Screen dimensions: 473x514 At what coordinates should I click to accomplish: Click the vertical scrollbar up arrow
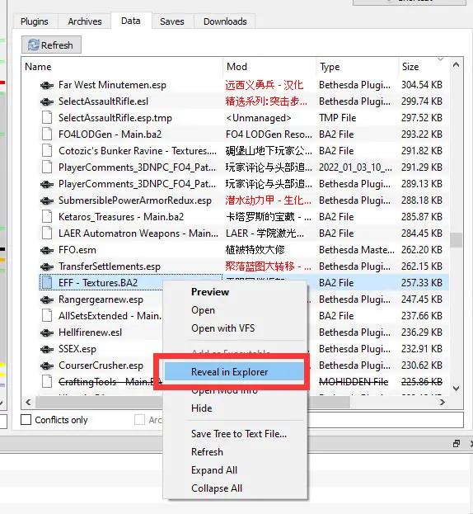pyautogui.click(x=456, y=65)
